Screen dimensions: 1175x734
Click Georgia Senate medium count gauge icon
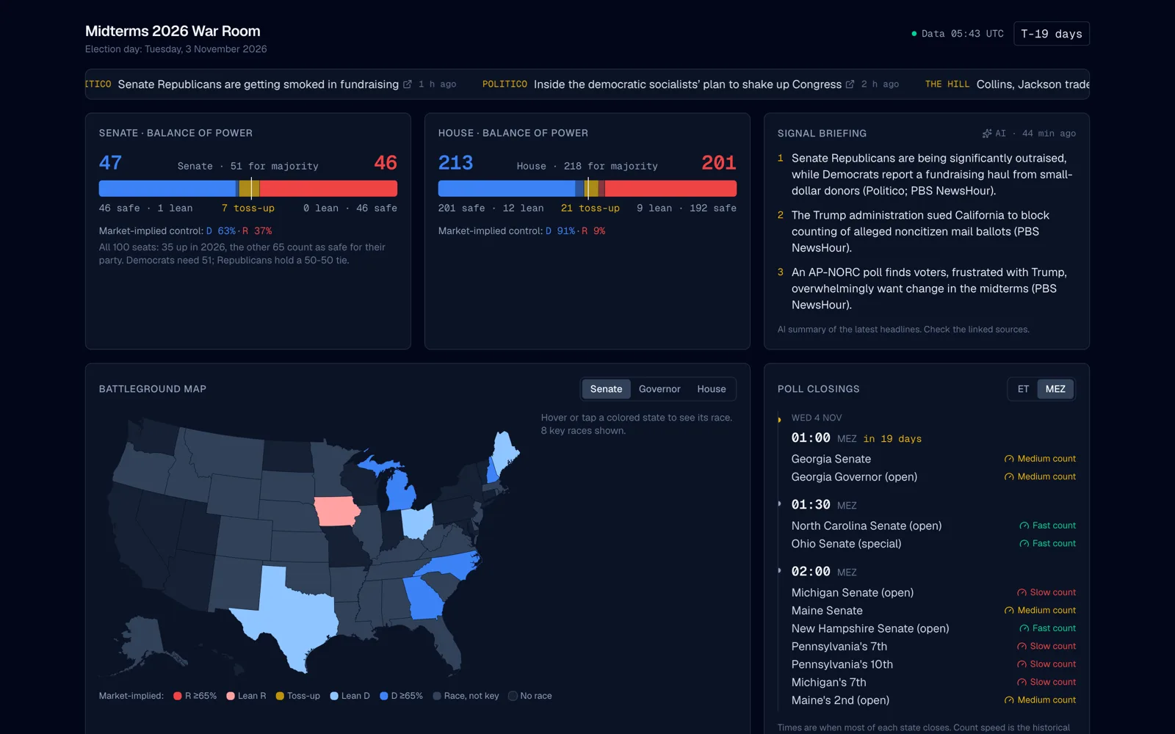click(x=1009, y=459)
